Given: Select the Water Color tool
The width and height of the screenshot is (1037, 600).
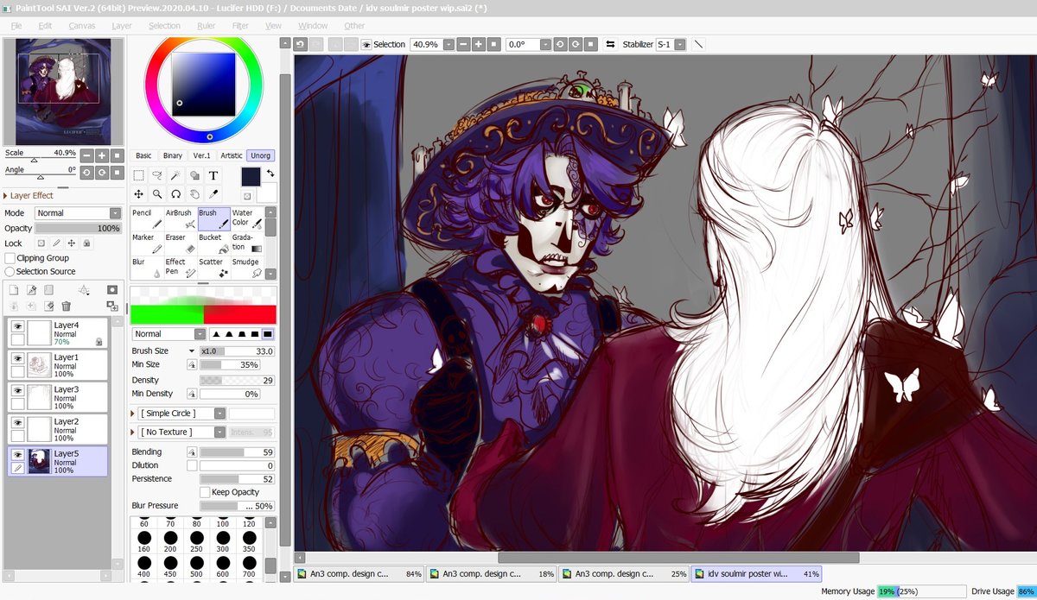Looking at the screenshot, I should pos(246,218).
